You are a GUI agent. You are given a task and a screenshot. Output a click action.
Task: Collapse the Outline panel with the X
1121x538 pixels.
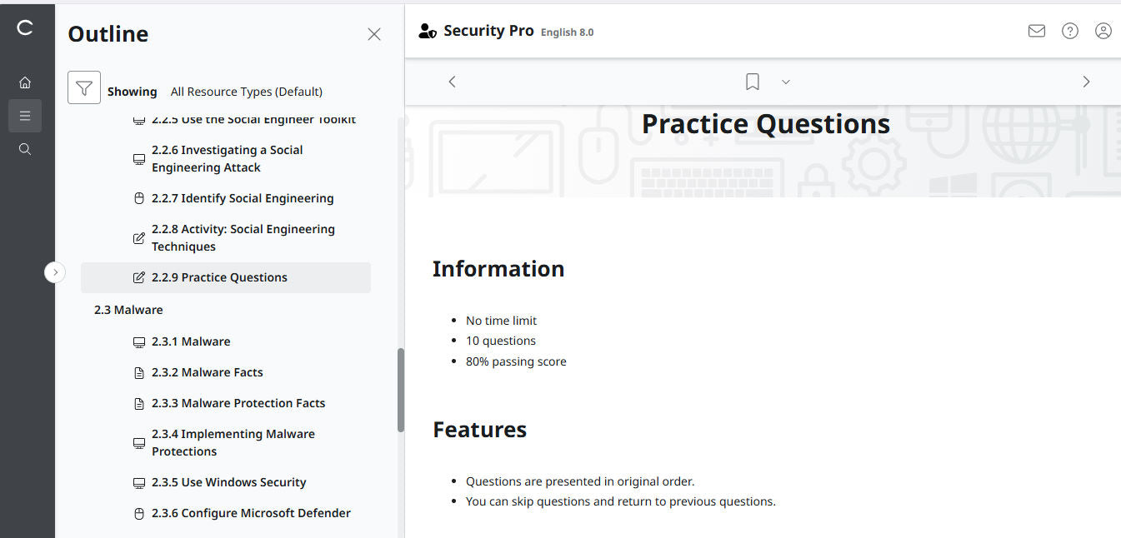(x=373, y=34)
